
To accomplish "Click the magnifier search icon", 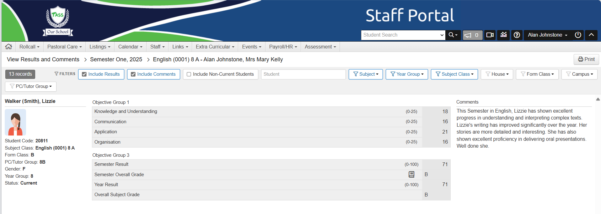I will [453, 35].
